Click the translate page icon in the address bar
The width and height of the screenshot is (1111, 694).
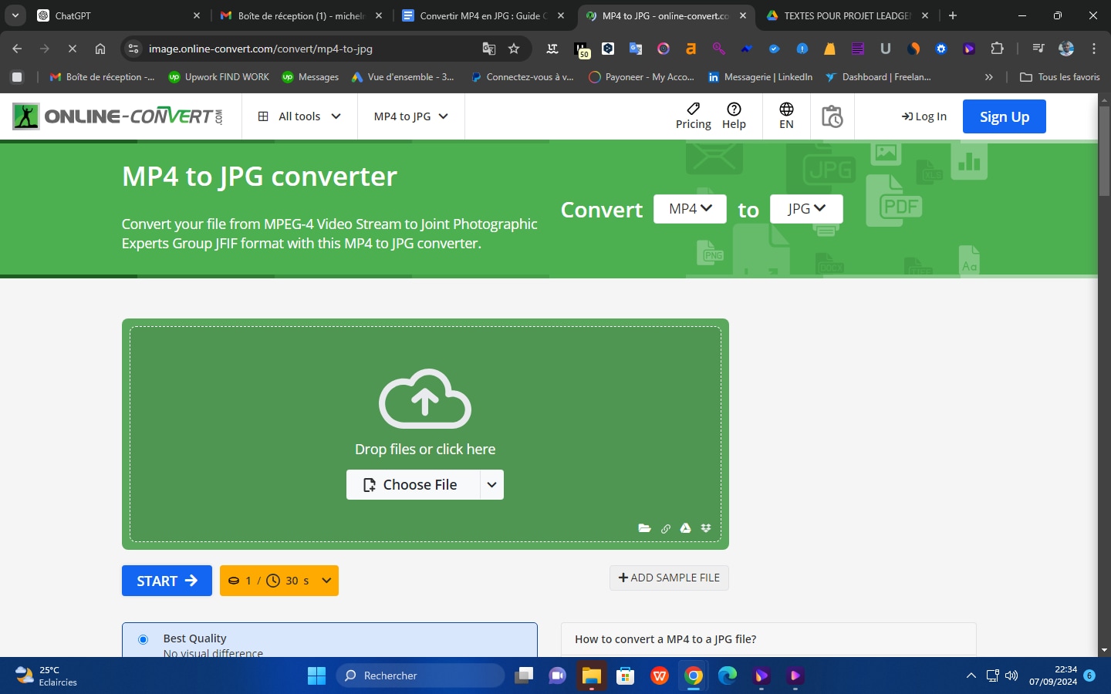(488, 49)
